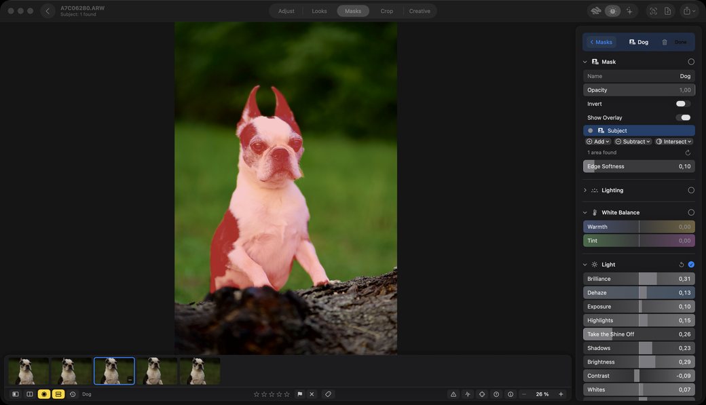Toggle the Mask section enable circle

pyautogui.click(x=691, y=62)
